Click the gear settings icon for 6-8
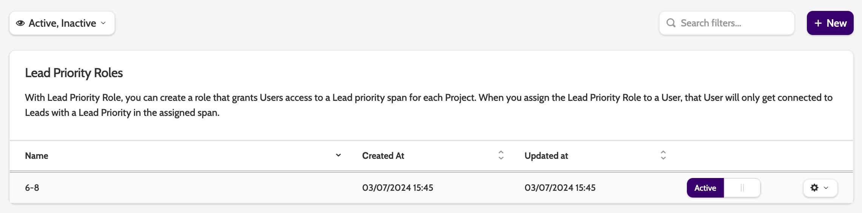Screen dimensions: 862x213 coord(814,188)
